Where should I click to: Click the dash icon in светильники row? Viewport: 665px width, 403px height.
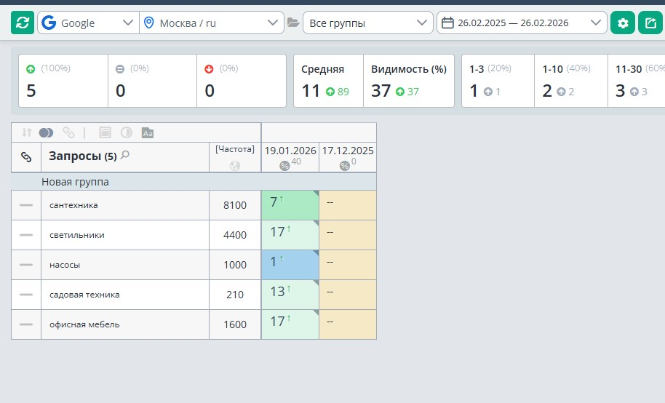pos(26,235)
